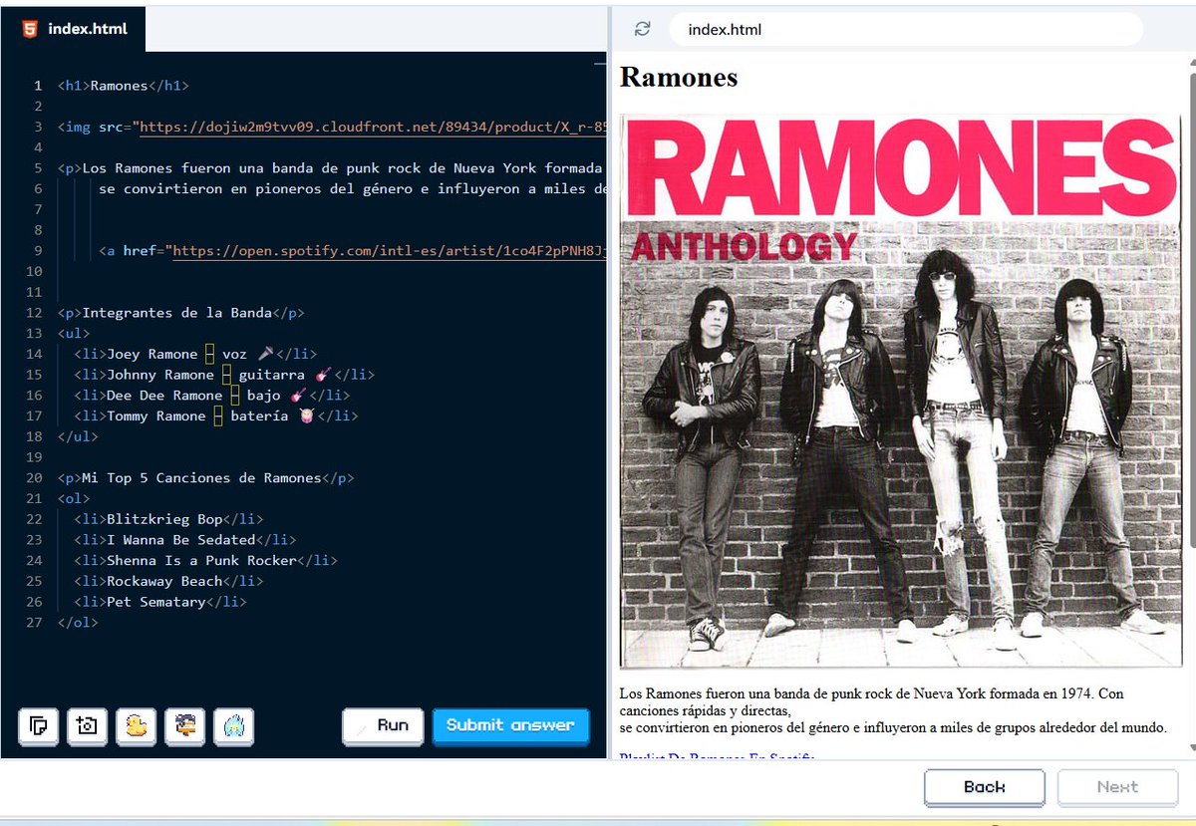Click 'Mi Top 5 Canciones de Ramones' line
1196x826 pixels.
pyautogui.click(x=205, y=478)
